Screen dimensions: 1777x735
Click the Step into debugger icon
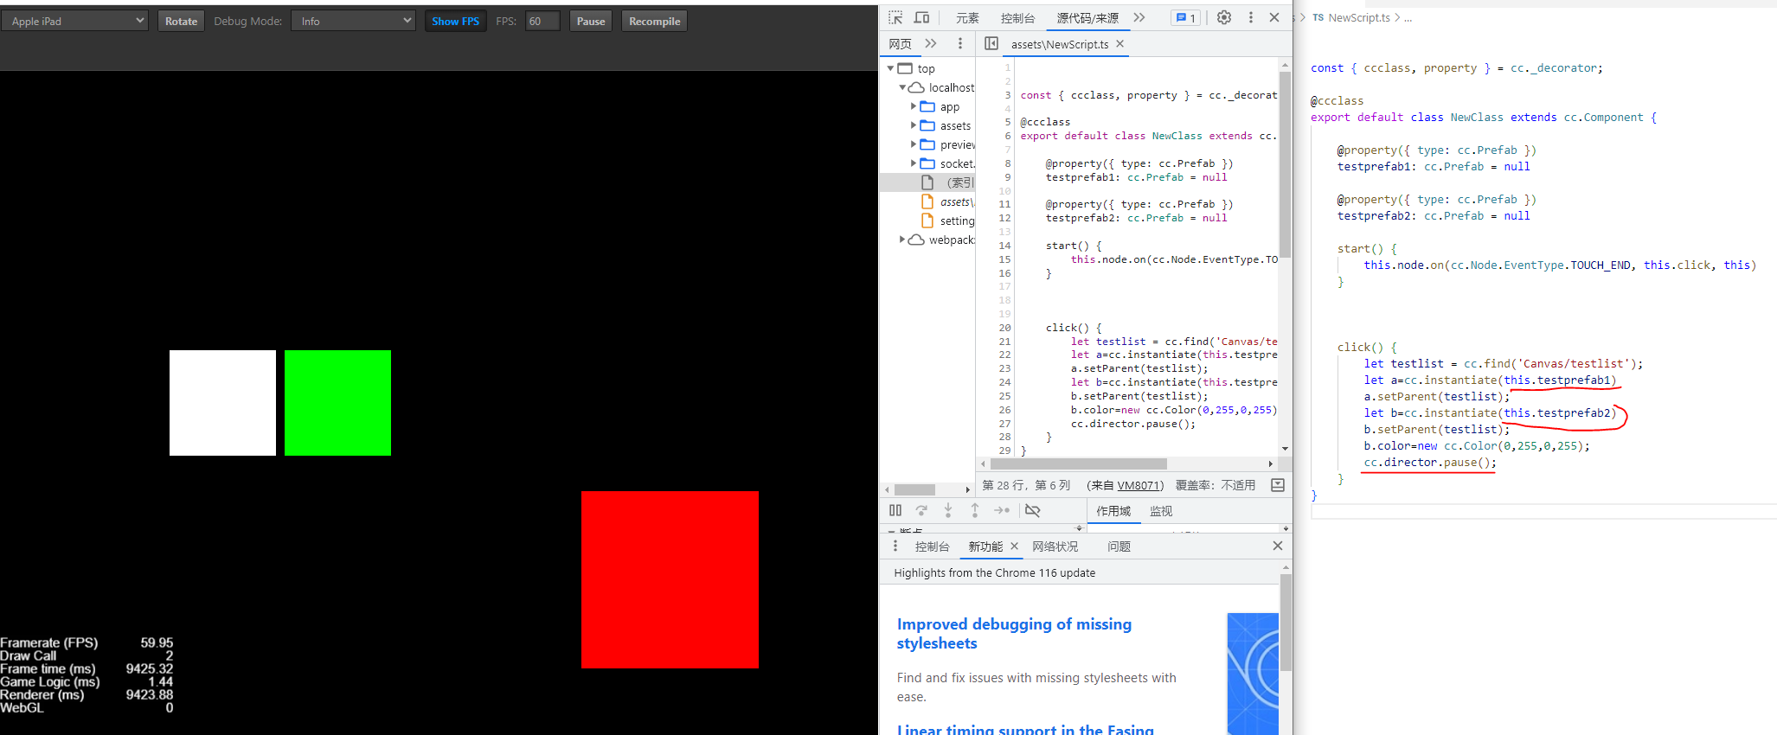click(x=948, y=510)
